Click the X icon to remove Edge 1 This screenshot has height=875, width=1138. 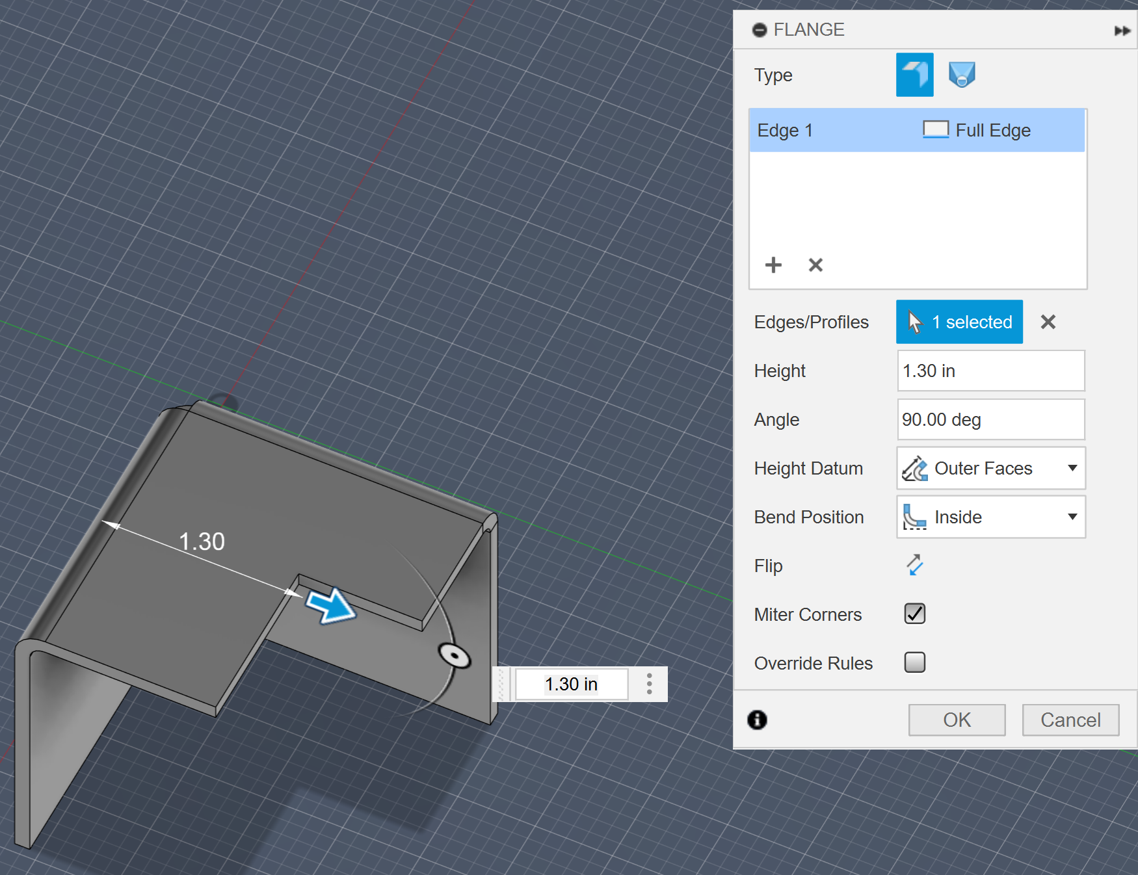click(x=815, y=265)
